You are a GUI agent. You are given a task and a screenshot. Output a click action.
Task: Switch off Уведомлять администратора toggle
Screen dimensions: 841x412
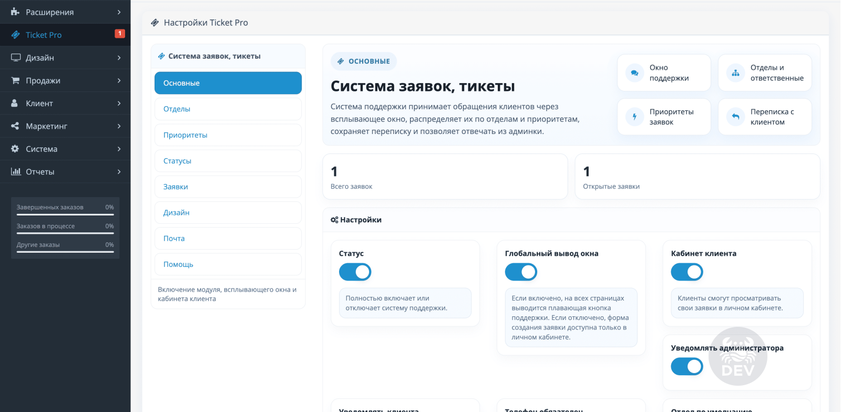(x=687, y=366)
